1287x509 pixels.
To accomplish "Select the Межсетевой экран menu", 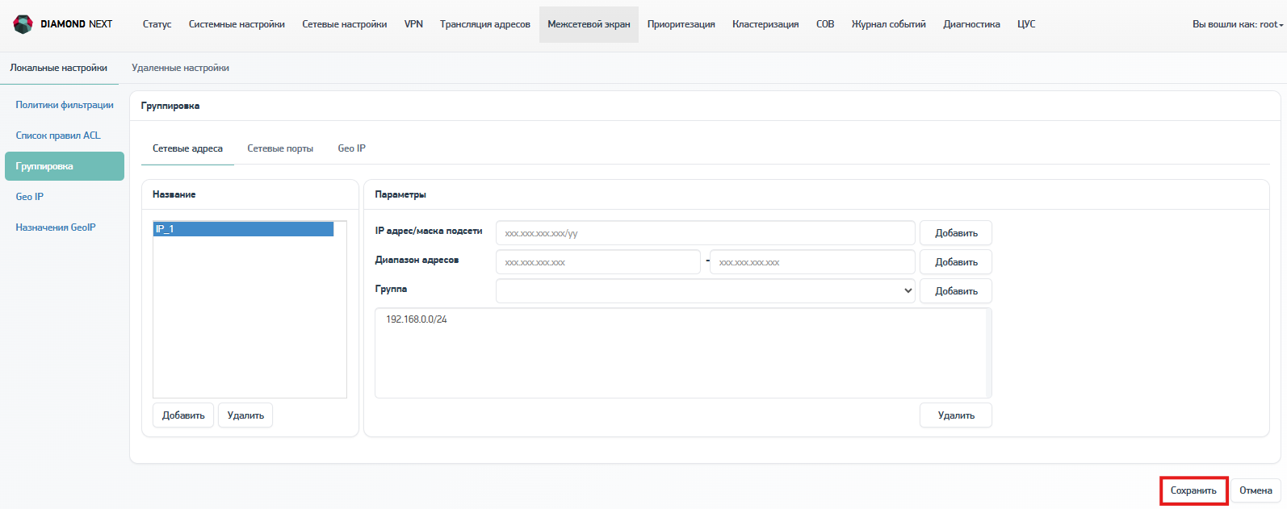I will [589, 24].
